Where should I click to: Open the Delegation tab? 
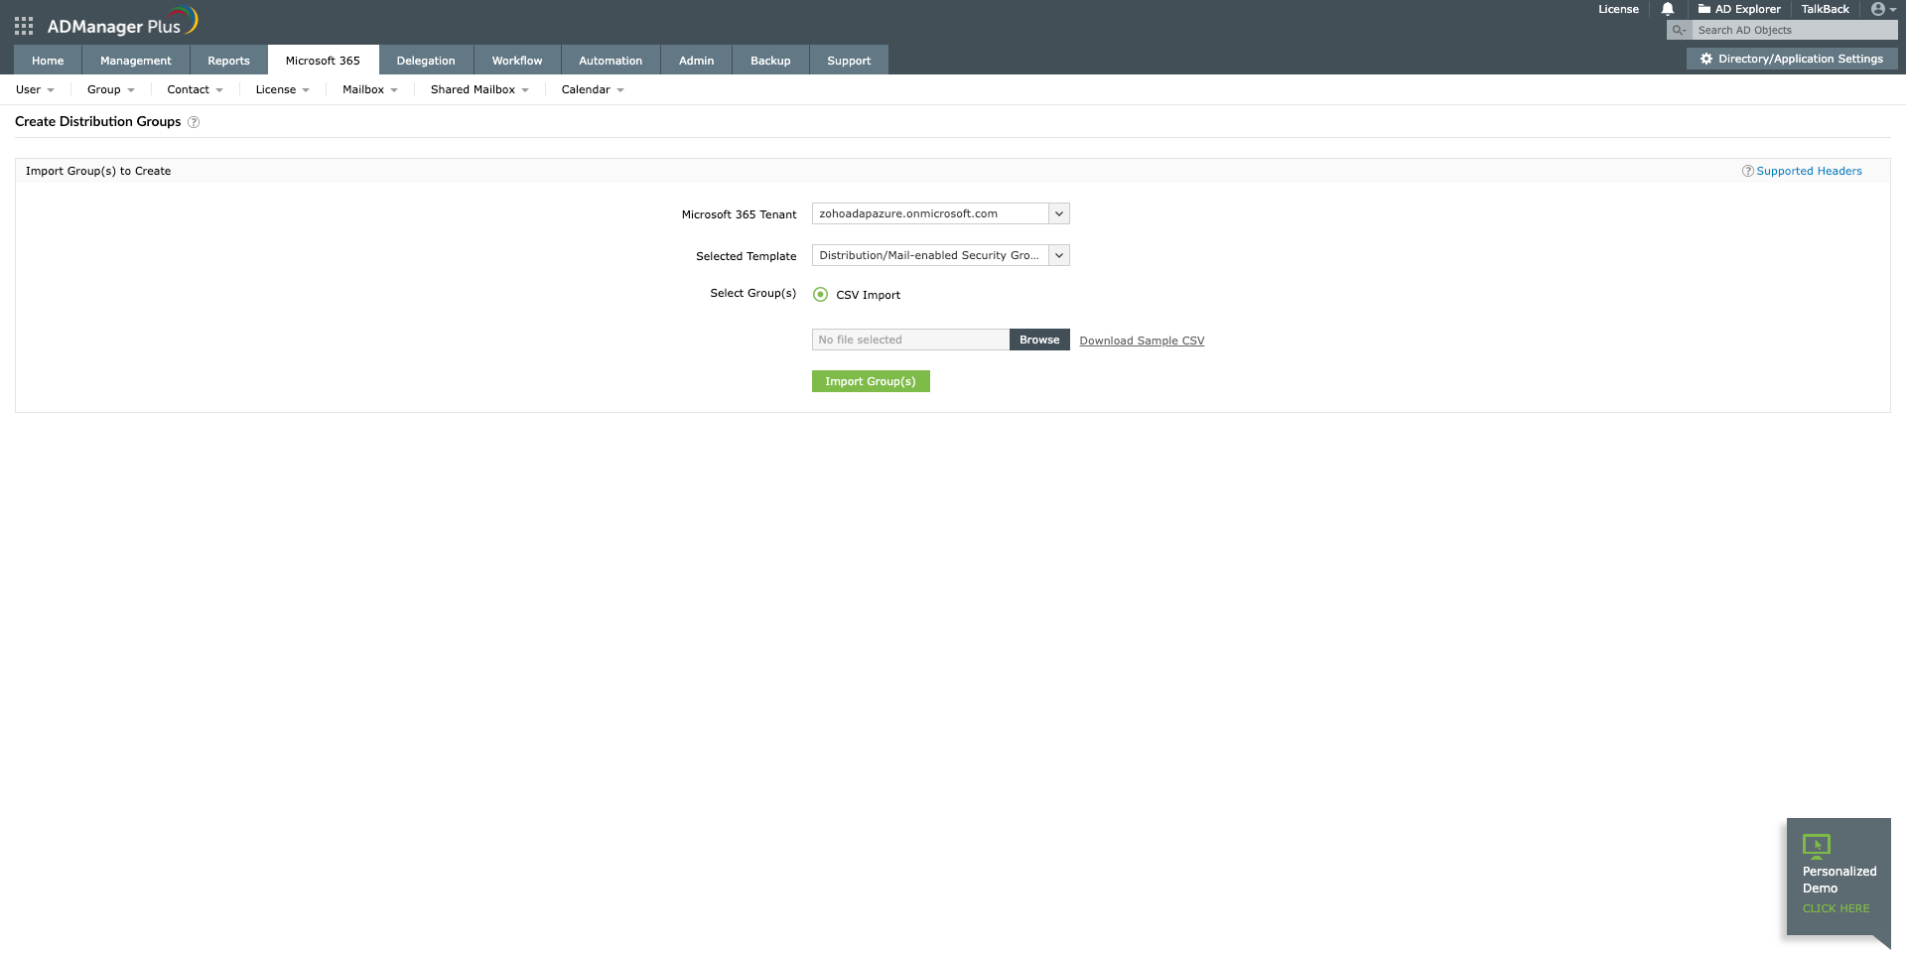[426, 61]
